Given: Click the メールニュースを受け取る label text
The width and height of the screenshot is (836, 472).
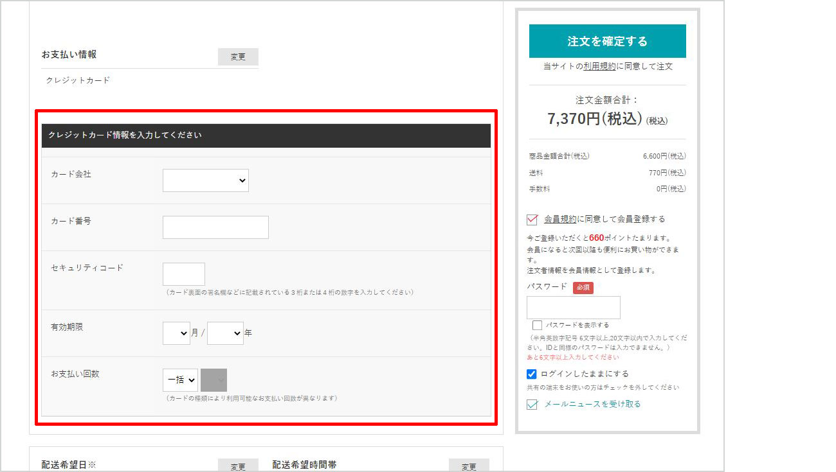Looking at the screenshot, I should [592, 404].
